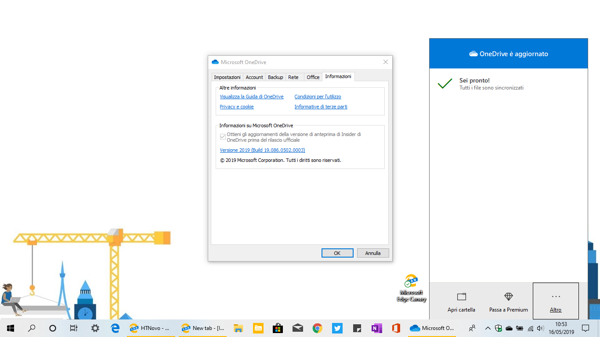
Task: Click the battery tray icon
Action: point(520,328)
